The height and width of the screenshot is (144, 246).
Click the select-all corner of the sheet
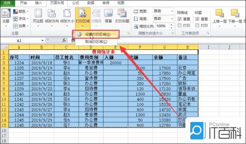pyautogui.click(x=5, y=47)
